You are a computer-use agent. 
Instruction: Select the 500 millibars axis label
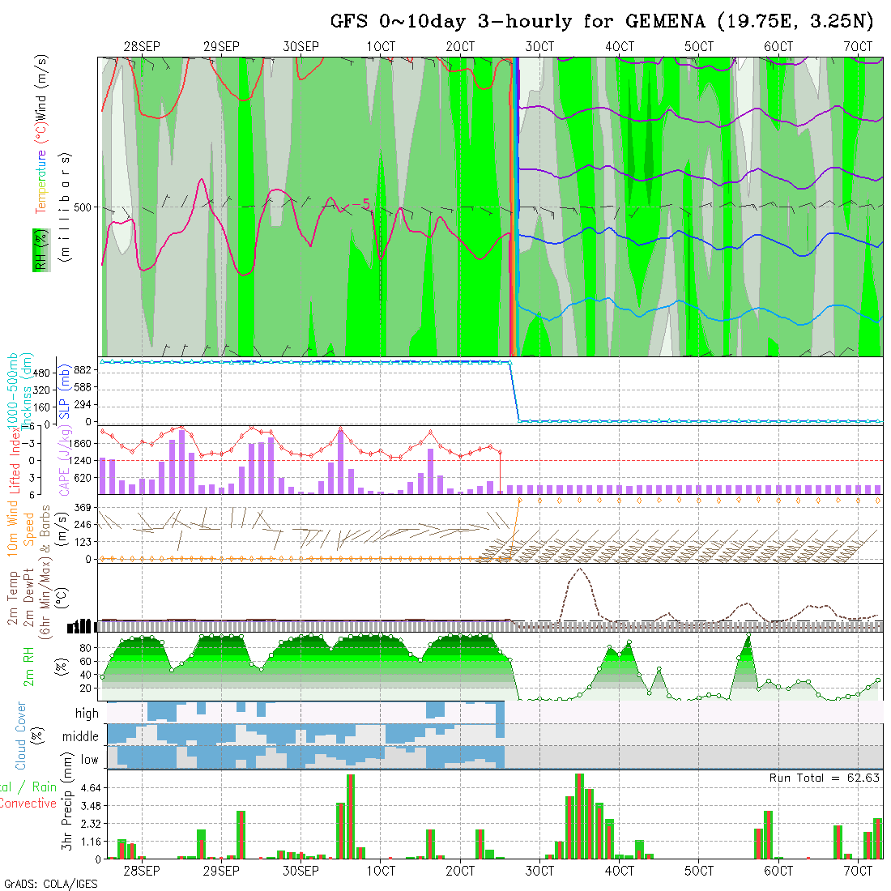[x=82, y=207]
